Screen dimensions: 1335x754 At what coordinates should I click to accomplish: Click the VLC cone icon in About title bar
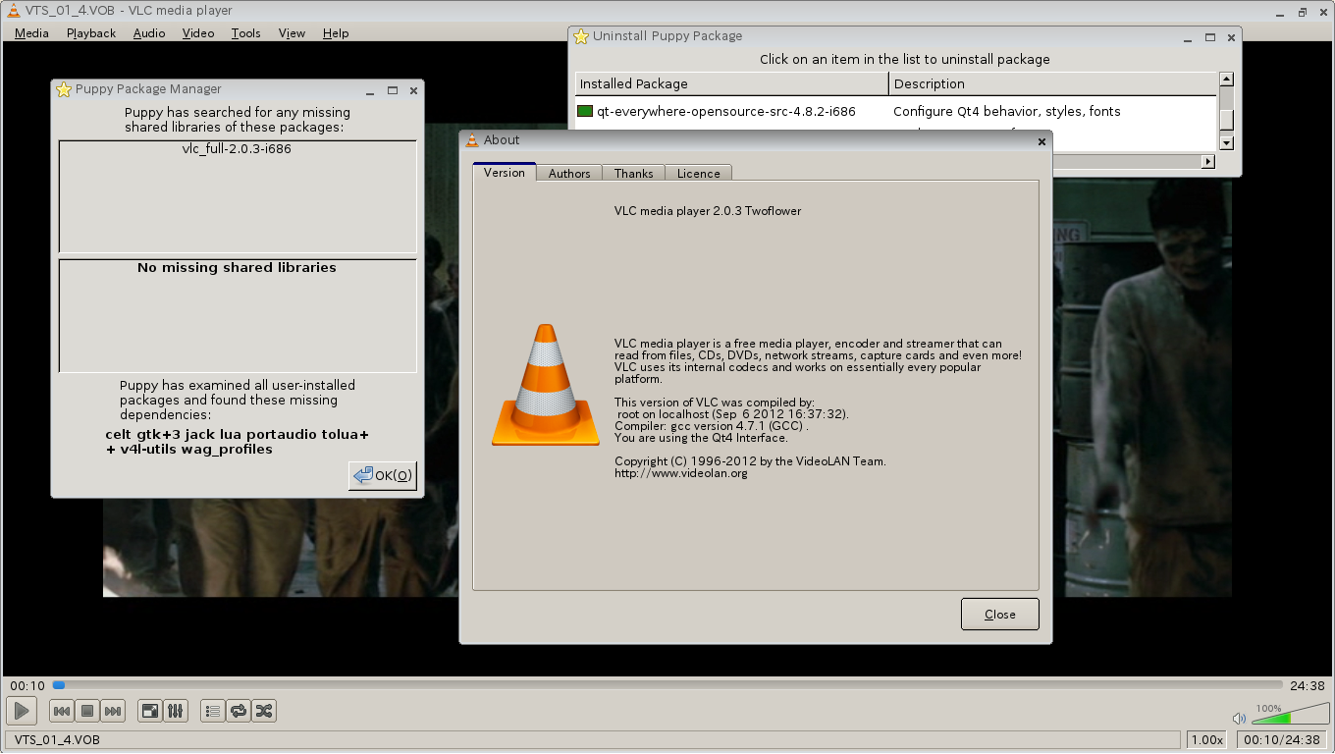[472, 140]
